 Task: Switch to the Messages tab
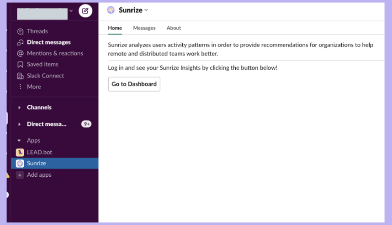pyautogui.click(x=144, y=28)
